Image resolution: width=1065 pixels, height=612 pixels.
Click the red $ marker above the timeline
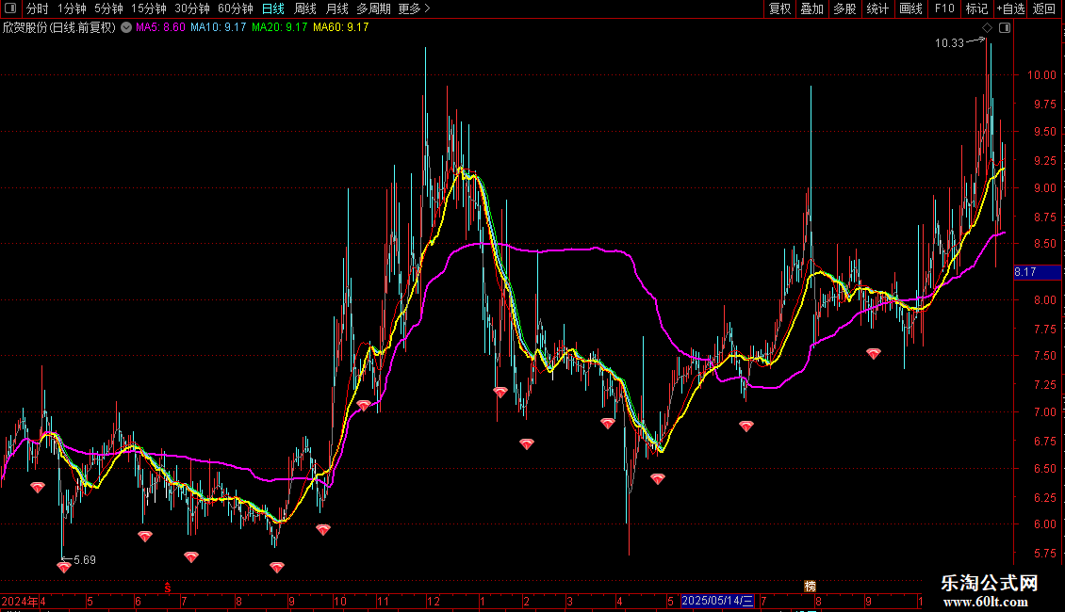(x=168, y=587)
